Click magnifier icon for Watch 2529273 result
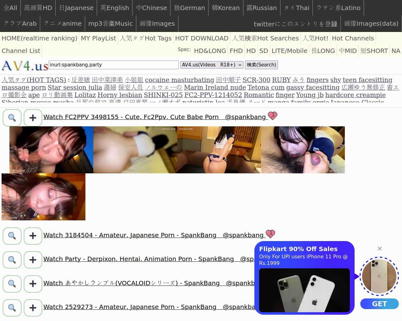Viewport: 402px width, 321px height. click(12, 308)
